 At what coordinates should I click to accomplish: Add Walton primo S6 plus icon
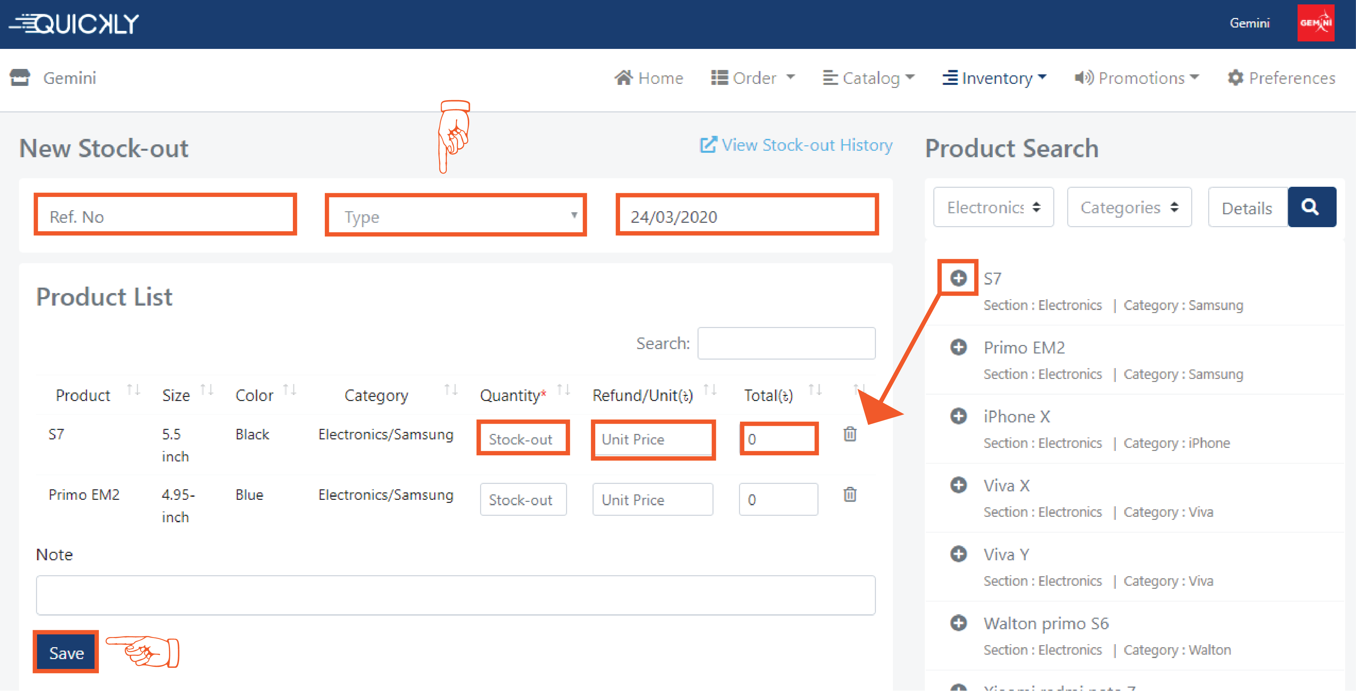tap(958, 623)
